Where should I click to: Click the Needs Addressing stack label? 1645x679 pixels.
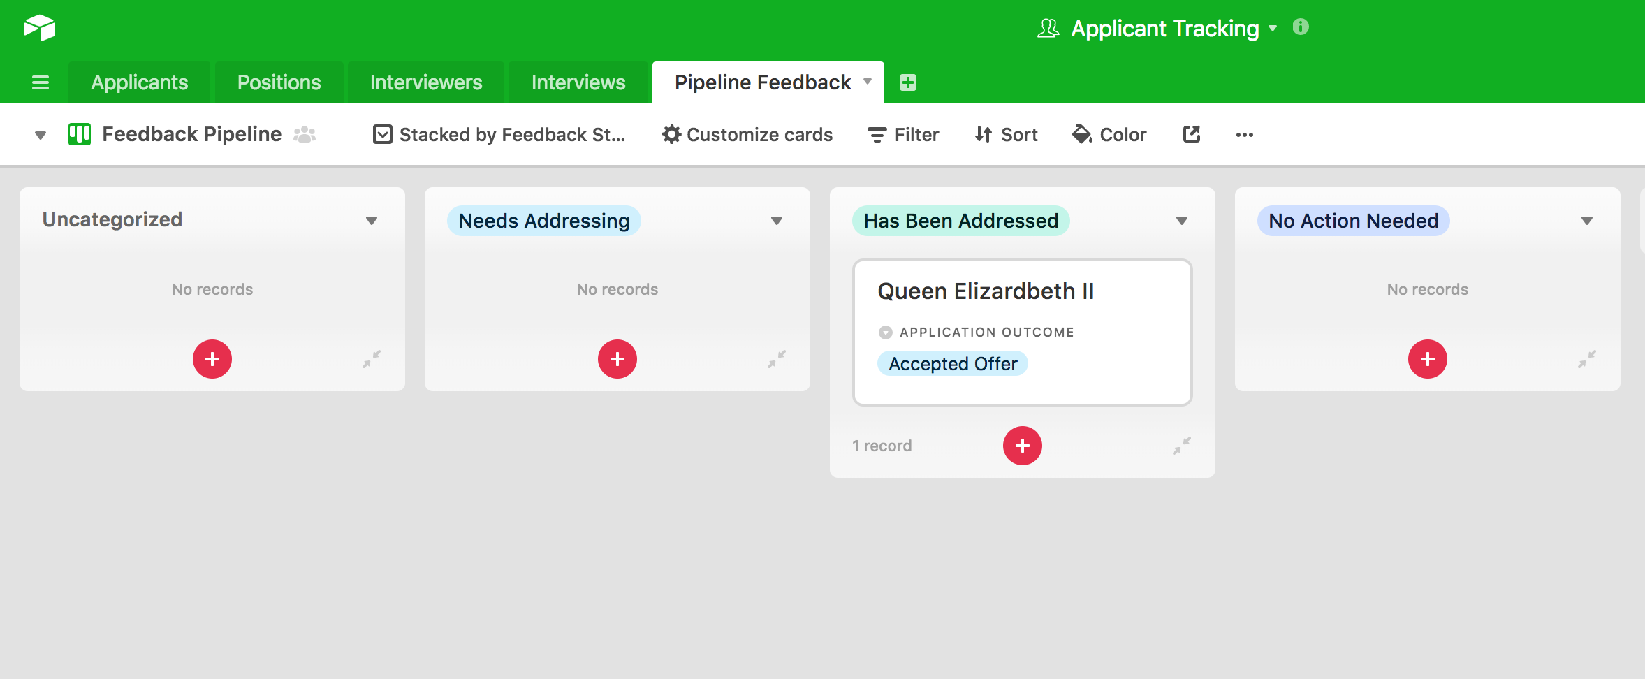544,221
